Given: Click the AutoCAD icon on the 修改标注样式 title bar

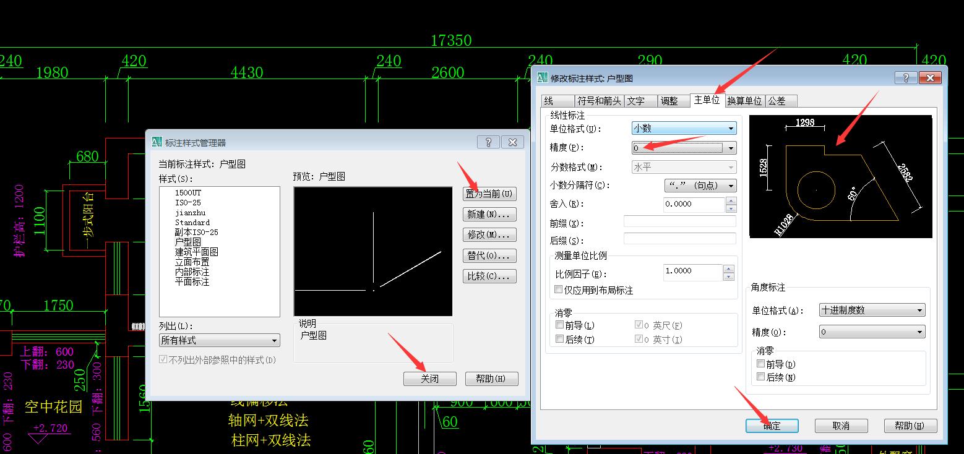Looking at the screenshot, I should coord(543,77).
